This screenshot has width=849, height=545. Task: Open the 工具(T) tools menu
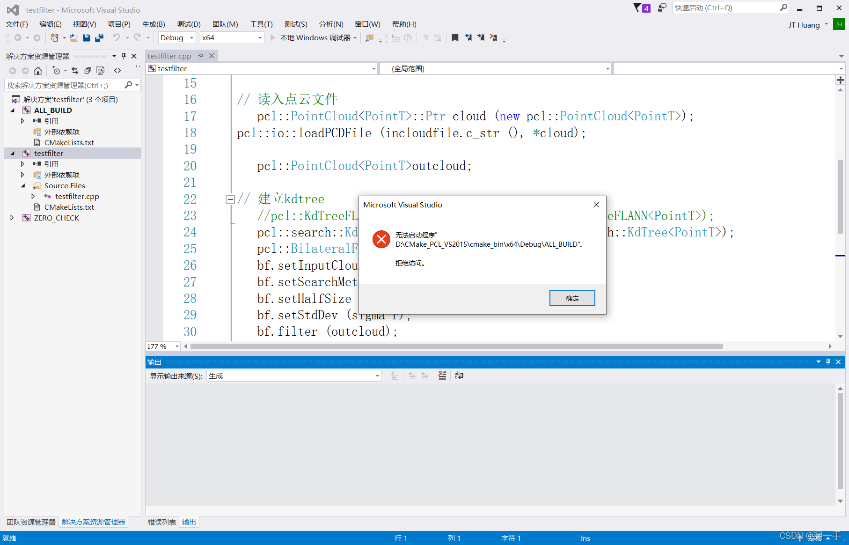pos(261,24)
